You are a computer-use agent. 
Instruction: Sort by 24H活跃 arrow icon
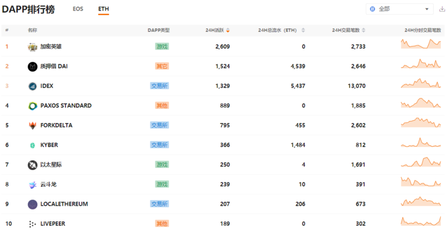point(228,30)
